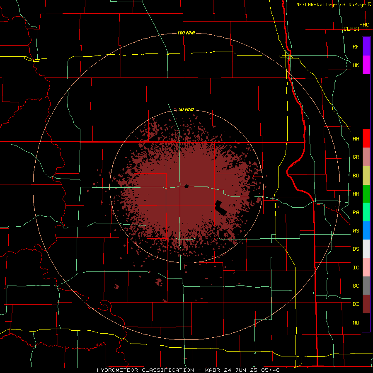This screenshot has width=373, height=373.
Task: Click the mint RA legend color swatch
Action: tap(366, 212)
